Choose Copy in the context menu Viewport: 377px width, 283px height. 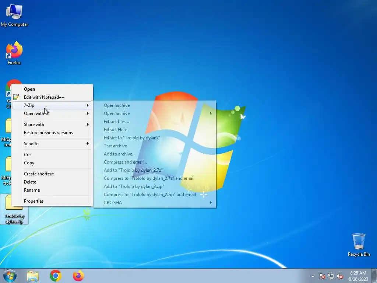coord(52,163)
